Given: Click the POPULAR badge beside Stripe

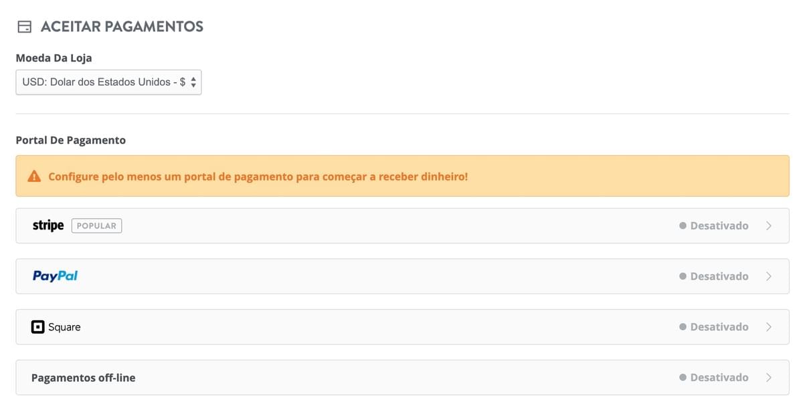Looking at the screenshot, I should click(96, 226).
